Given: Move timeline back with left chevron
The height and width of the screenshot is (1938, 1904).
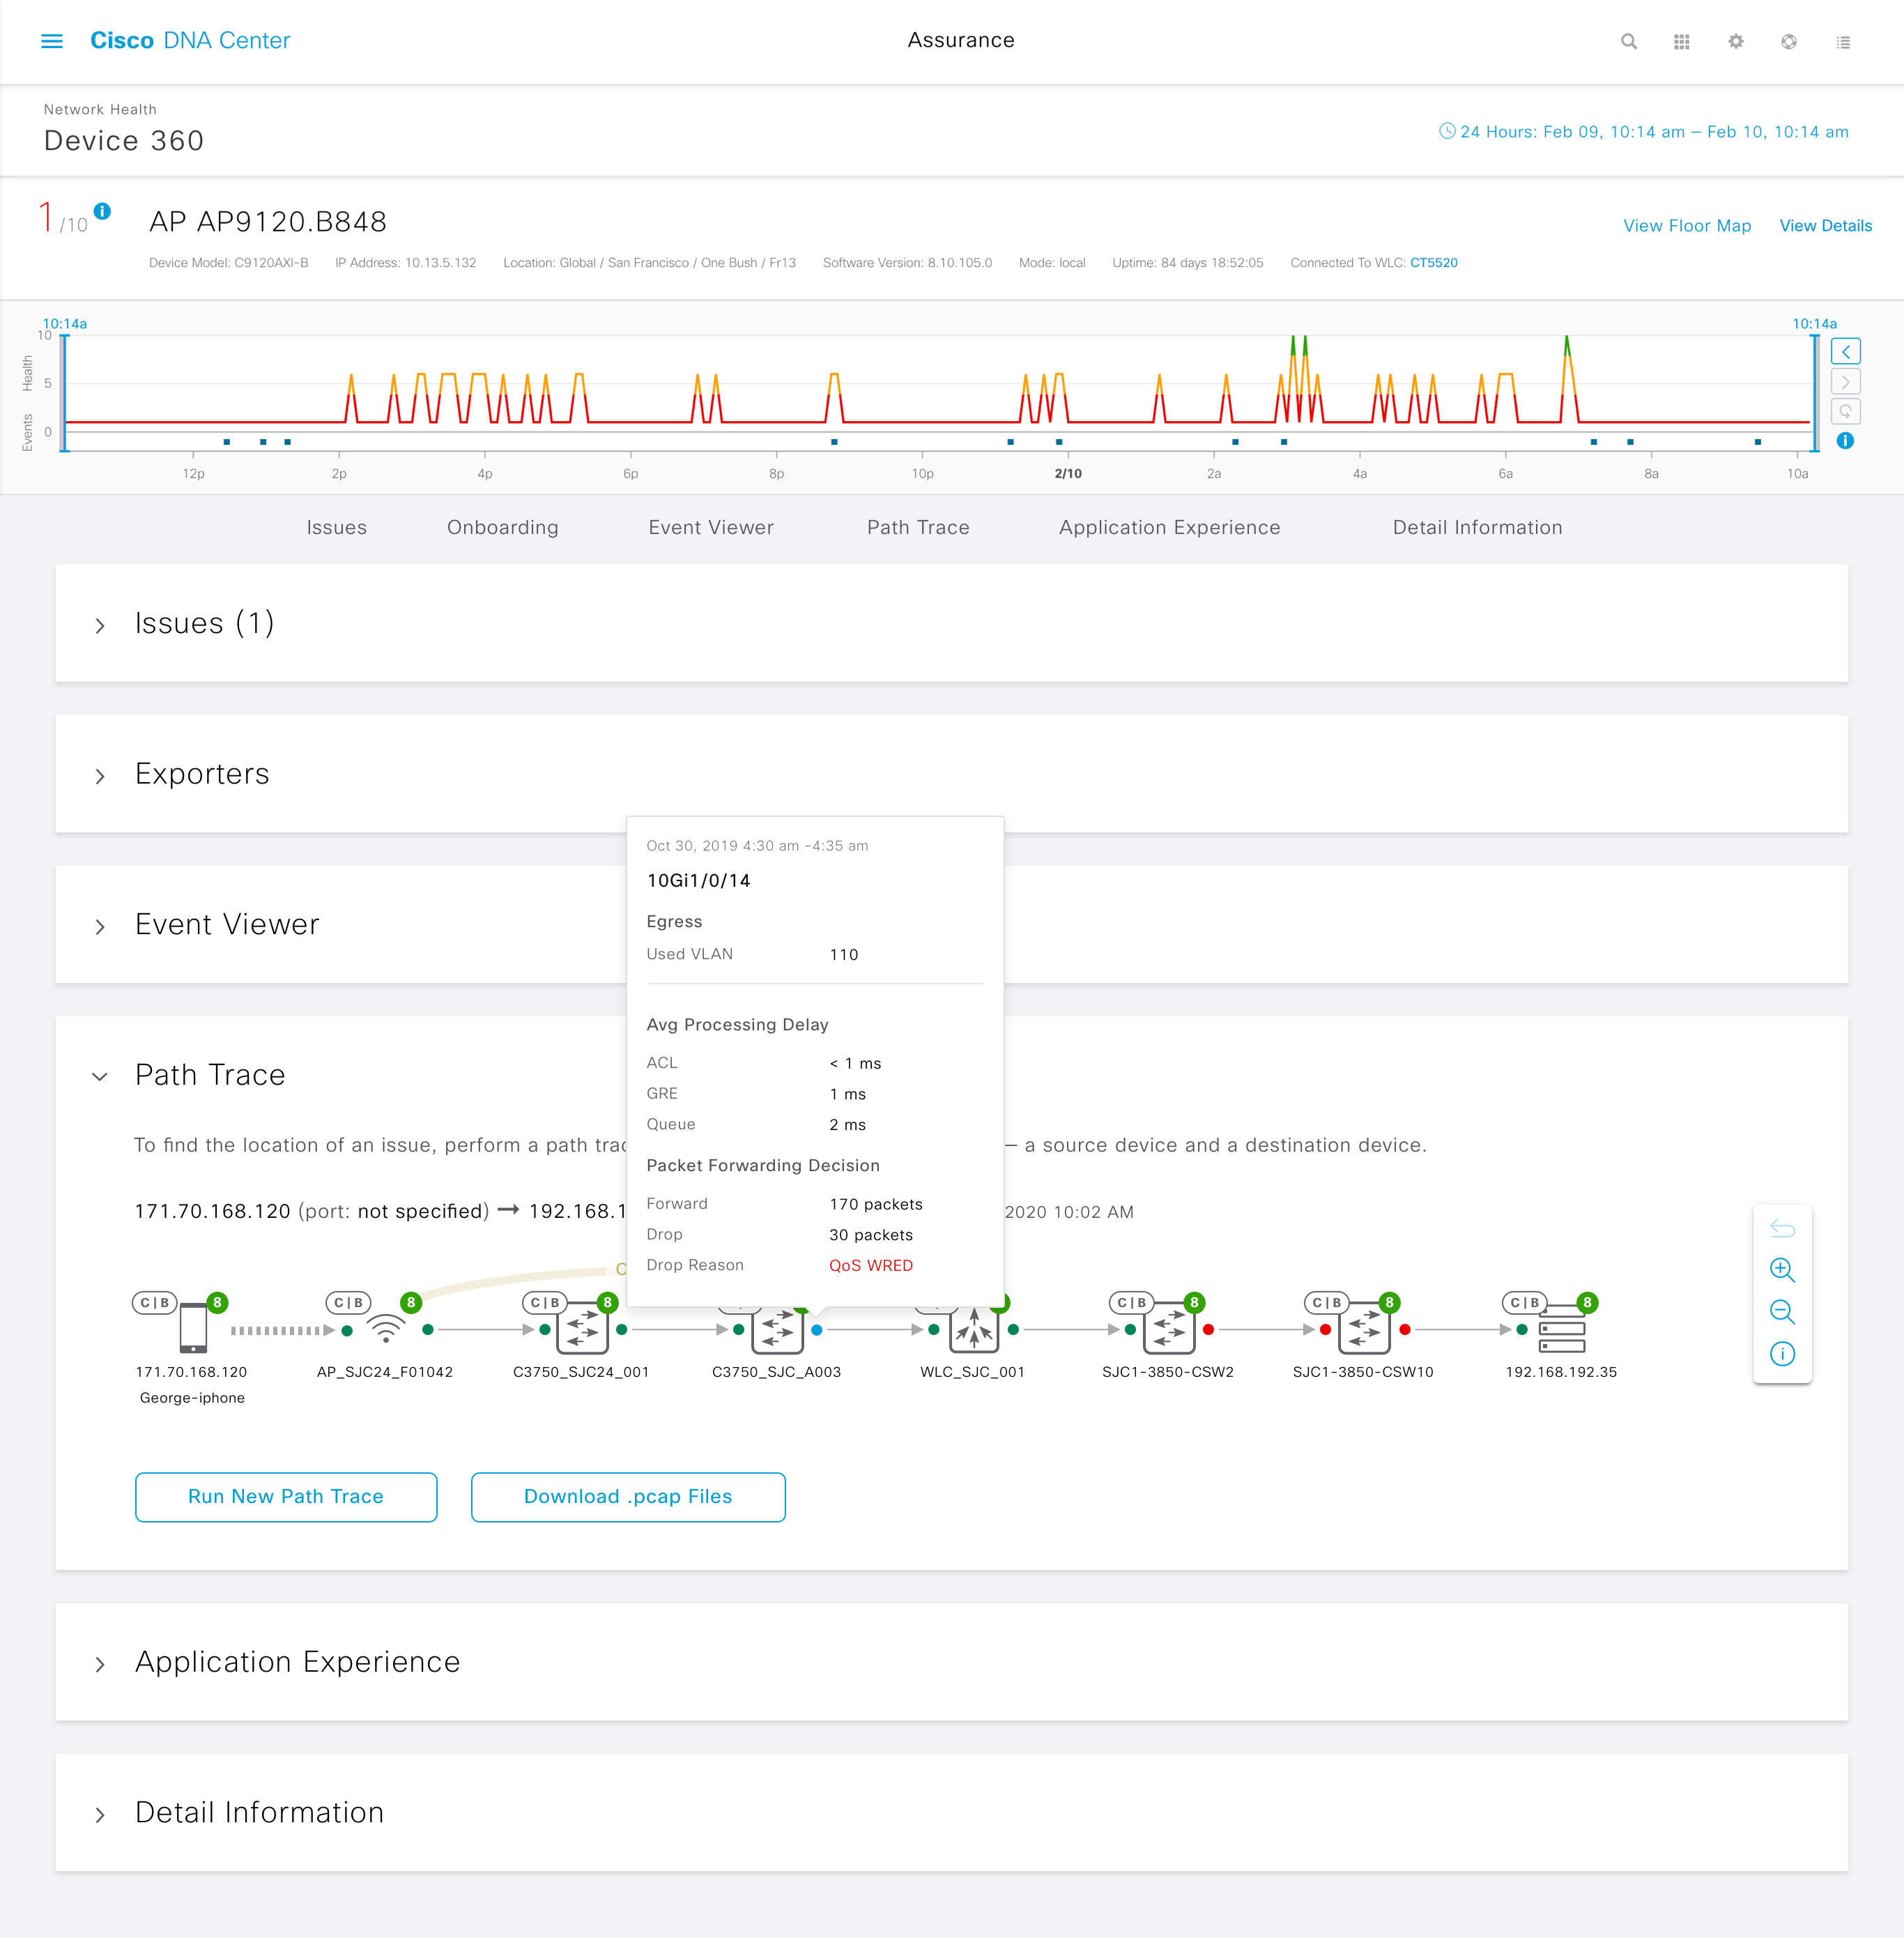Looking at the screenshot, I should coord(1845,351).
